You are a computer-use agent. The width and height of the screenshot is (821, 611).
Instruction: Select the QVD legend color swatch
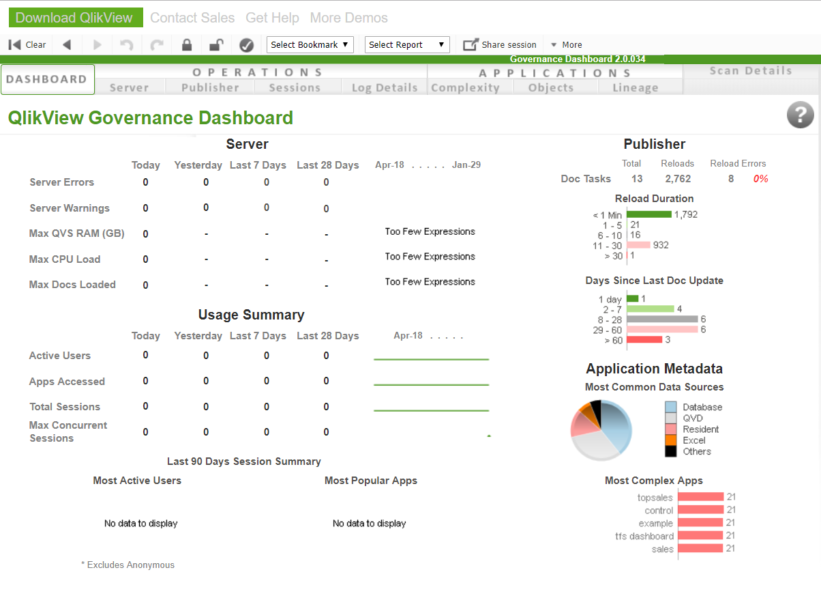tap(671, 418)
